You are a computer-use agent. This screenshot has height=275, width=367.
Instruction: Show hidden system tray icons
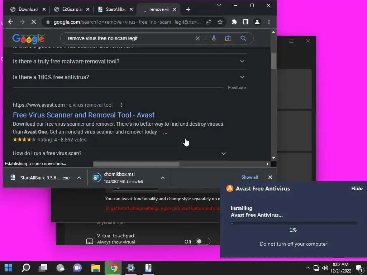(x=308, y=268)
